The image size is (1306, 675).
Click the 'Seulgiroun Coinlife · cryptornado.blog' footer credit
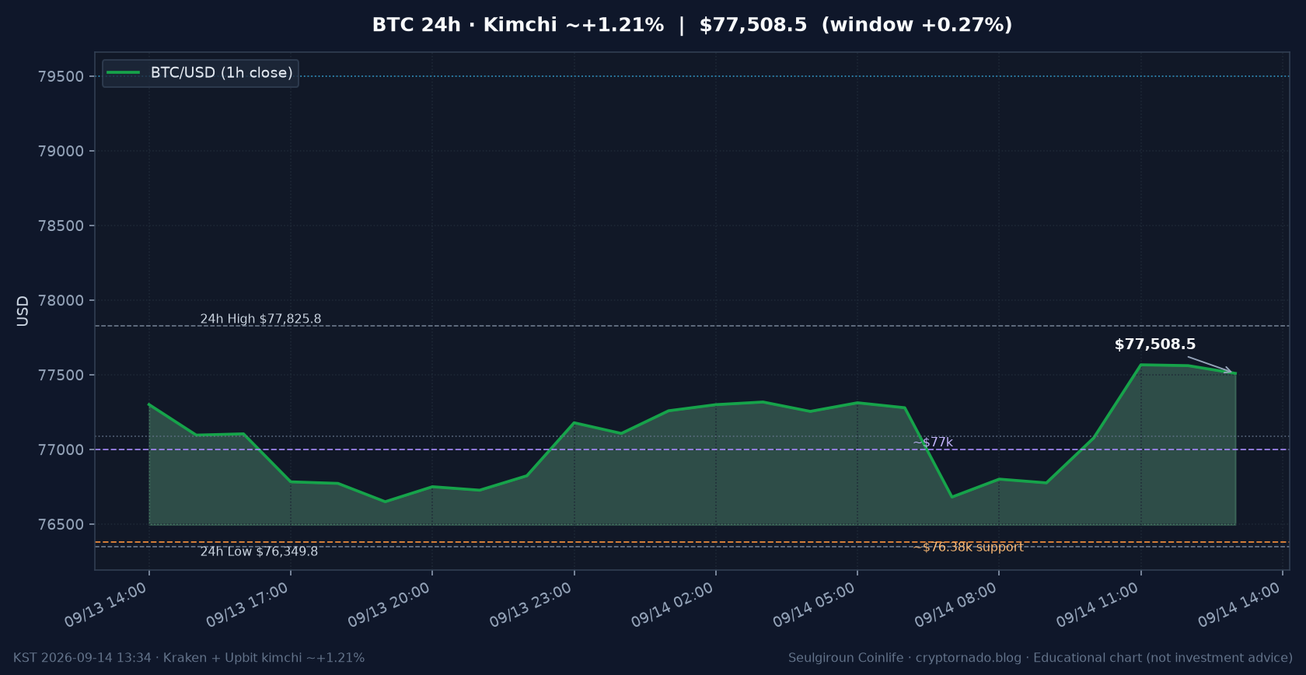coord(906,658)
